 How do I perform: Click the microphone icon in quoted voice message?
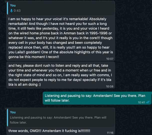click(x=11, y=11)
